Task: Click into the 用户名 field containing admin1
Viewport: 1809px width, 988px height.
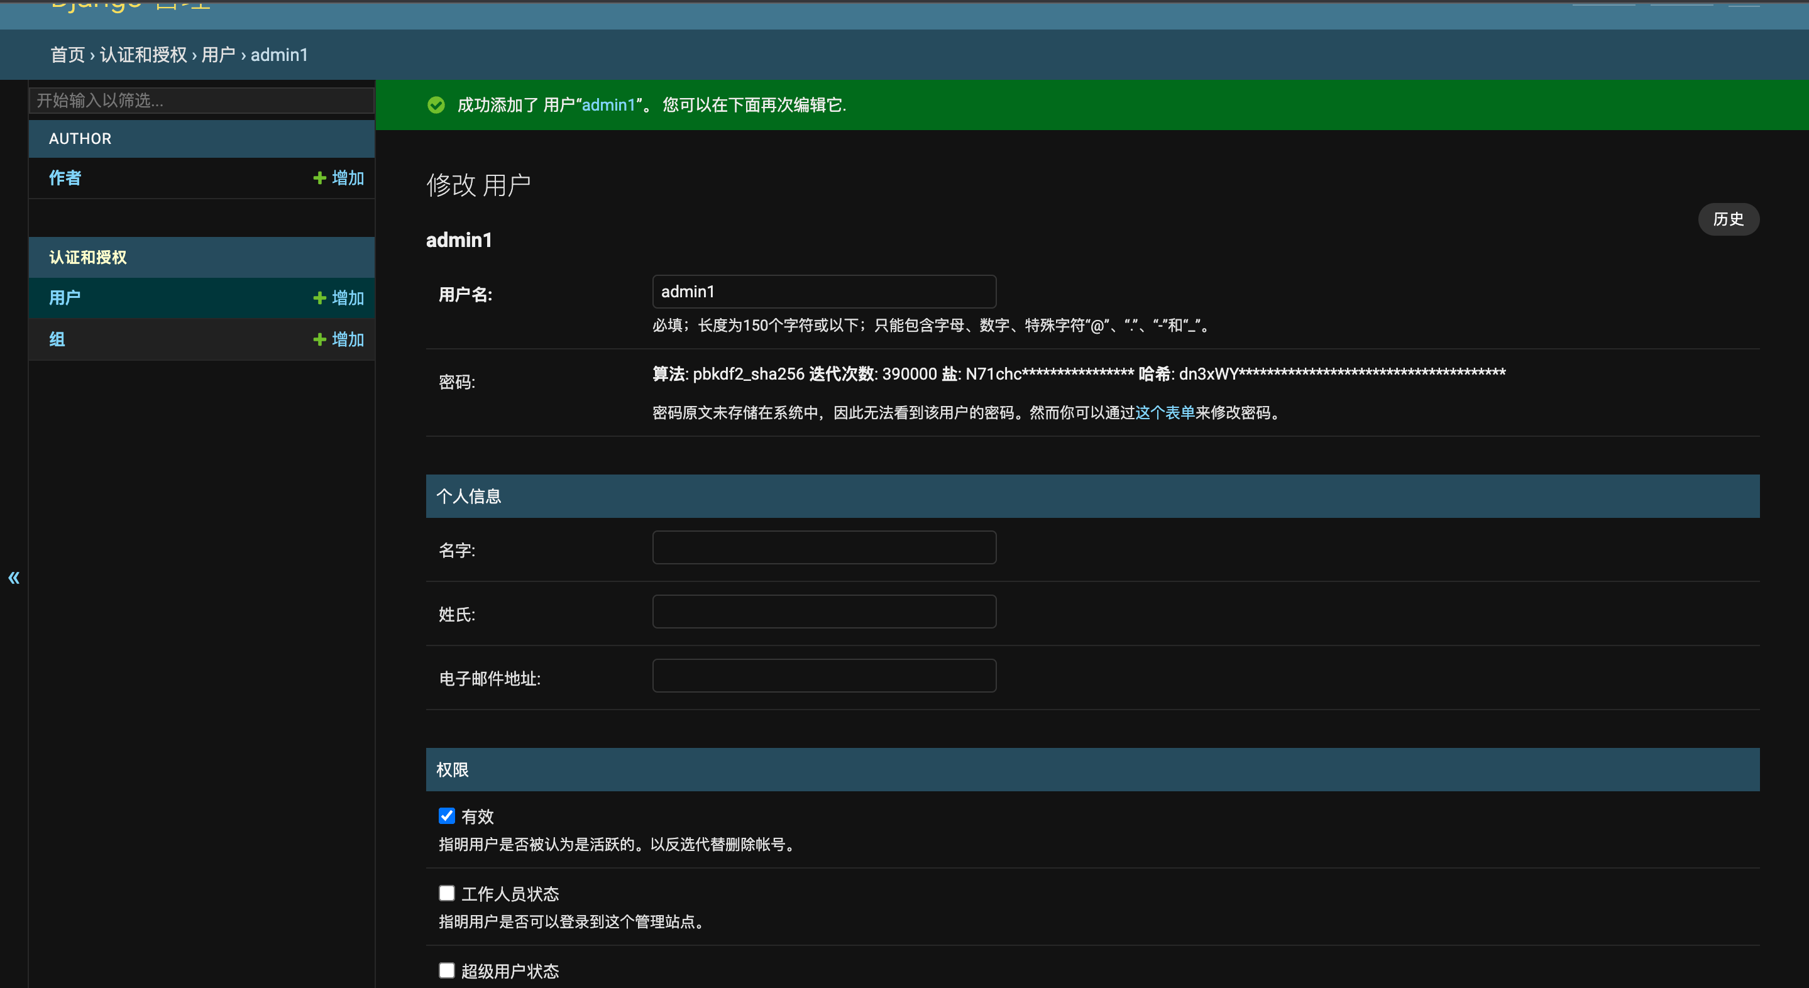Action: coord(824,292)
